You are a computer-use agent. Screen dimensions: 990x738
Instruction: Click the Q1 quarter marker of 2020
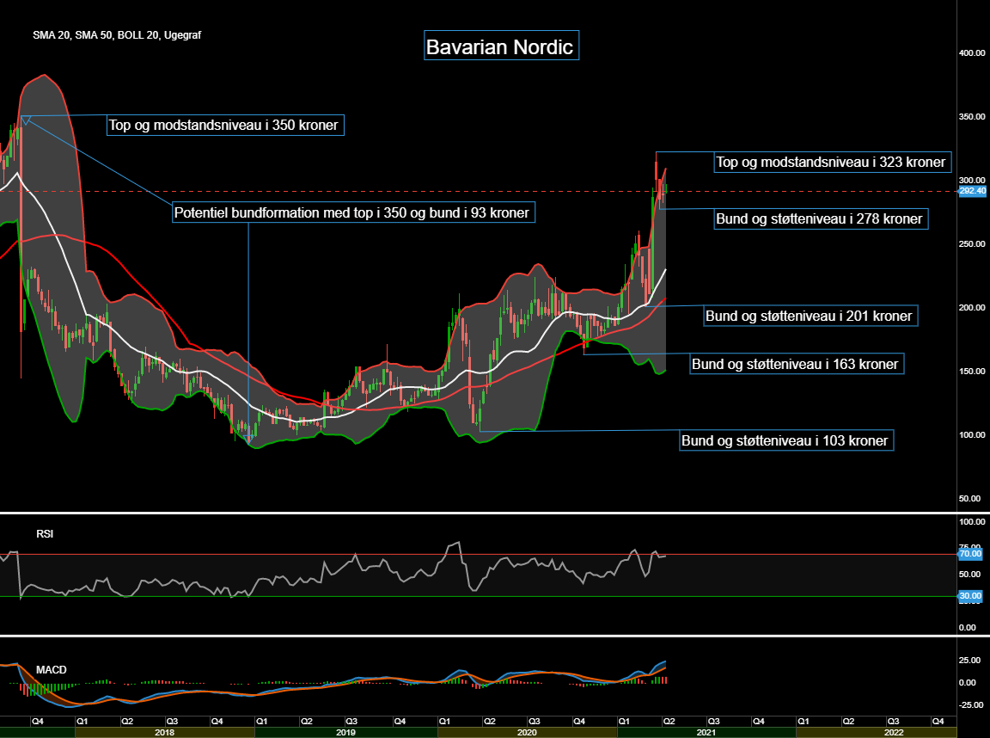click(443, 721)
